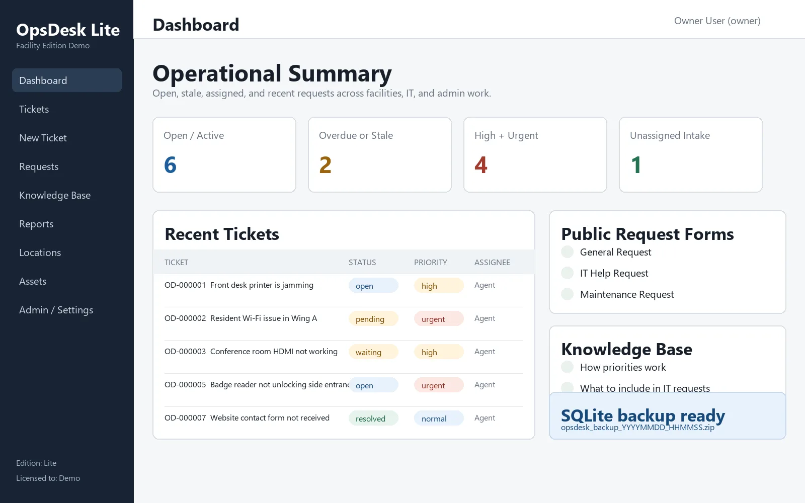Viewport: 805px width, 503px height.
Task: Click Agent assignee on OD-000001 row
Action: pyautogui.click(x=485, y=285)
